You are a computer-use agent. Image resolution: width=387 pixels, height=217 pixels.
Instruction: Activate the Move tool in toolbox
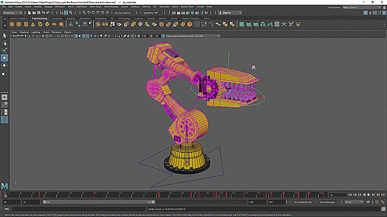4,58
